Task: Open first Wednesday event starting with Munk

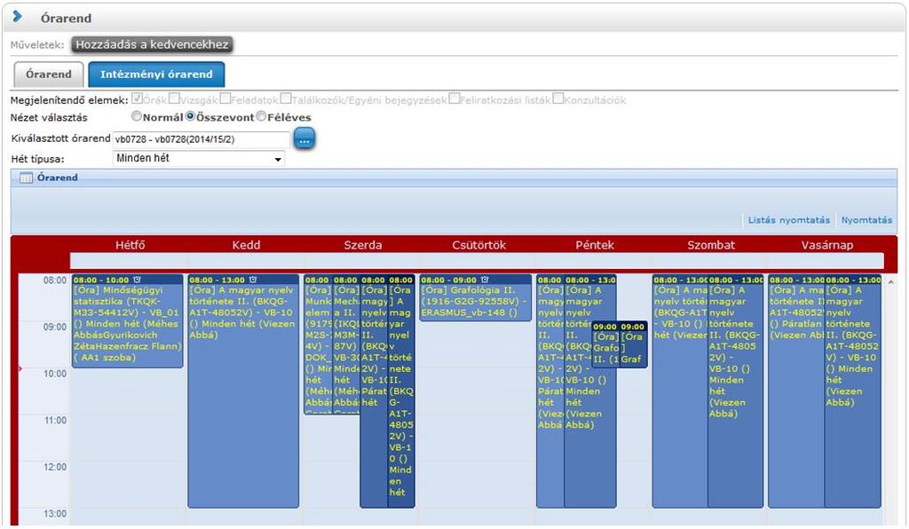Action: coord(318,344)
